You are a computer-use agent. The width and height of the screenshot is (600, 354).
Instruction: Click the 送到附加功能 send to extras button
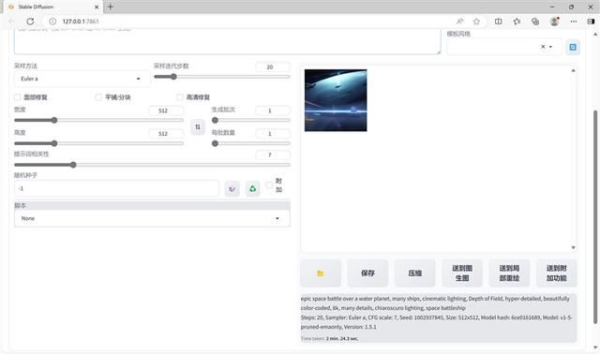(556, 273)
